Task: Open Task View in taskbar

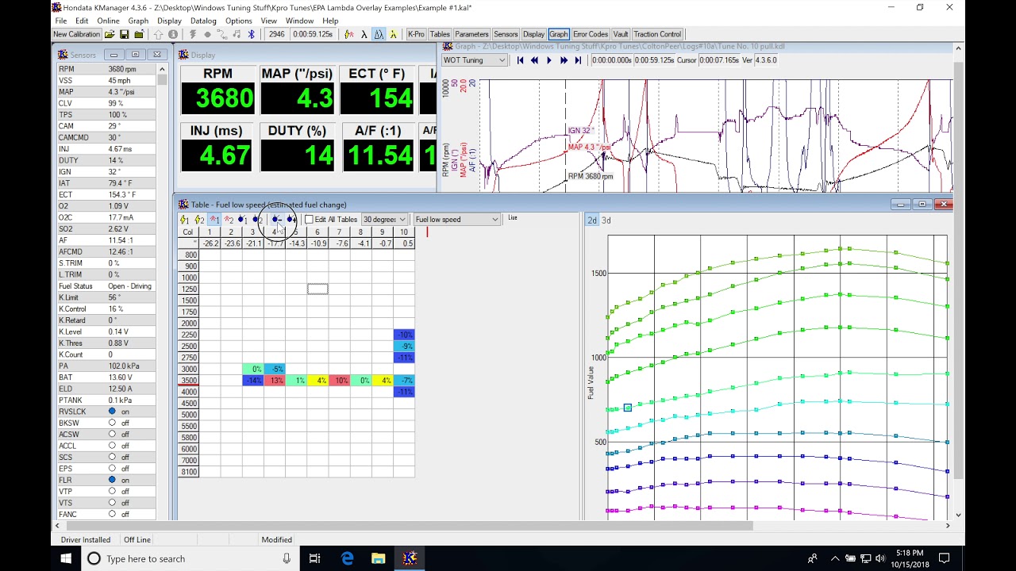Action: (314, 558)
